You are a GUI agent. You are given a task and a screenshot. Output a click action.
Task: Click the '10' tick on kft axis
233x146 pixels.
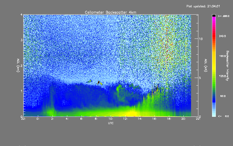[201, 39]
